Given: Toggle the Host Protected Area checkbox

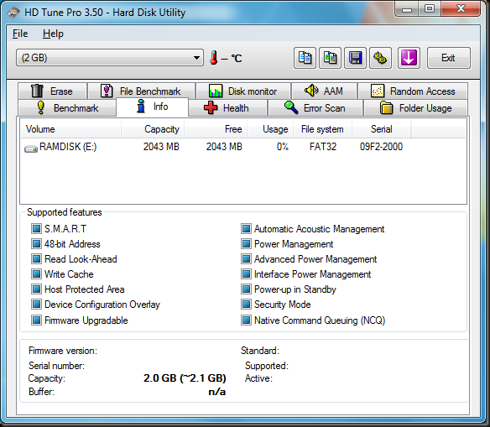Looking at the screenshot, I should tap(36, 289).
